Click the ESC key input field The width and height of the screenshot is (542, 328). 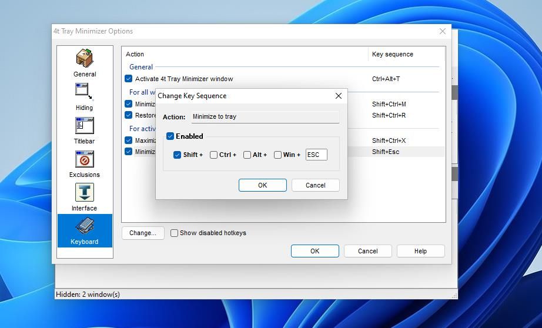click(x=316, y=155)
